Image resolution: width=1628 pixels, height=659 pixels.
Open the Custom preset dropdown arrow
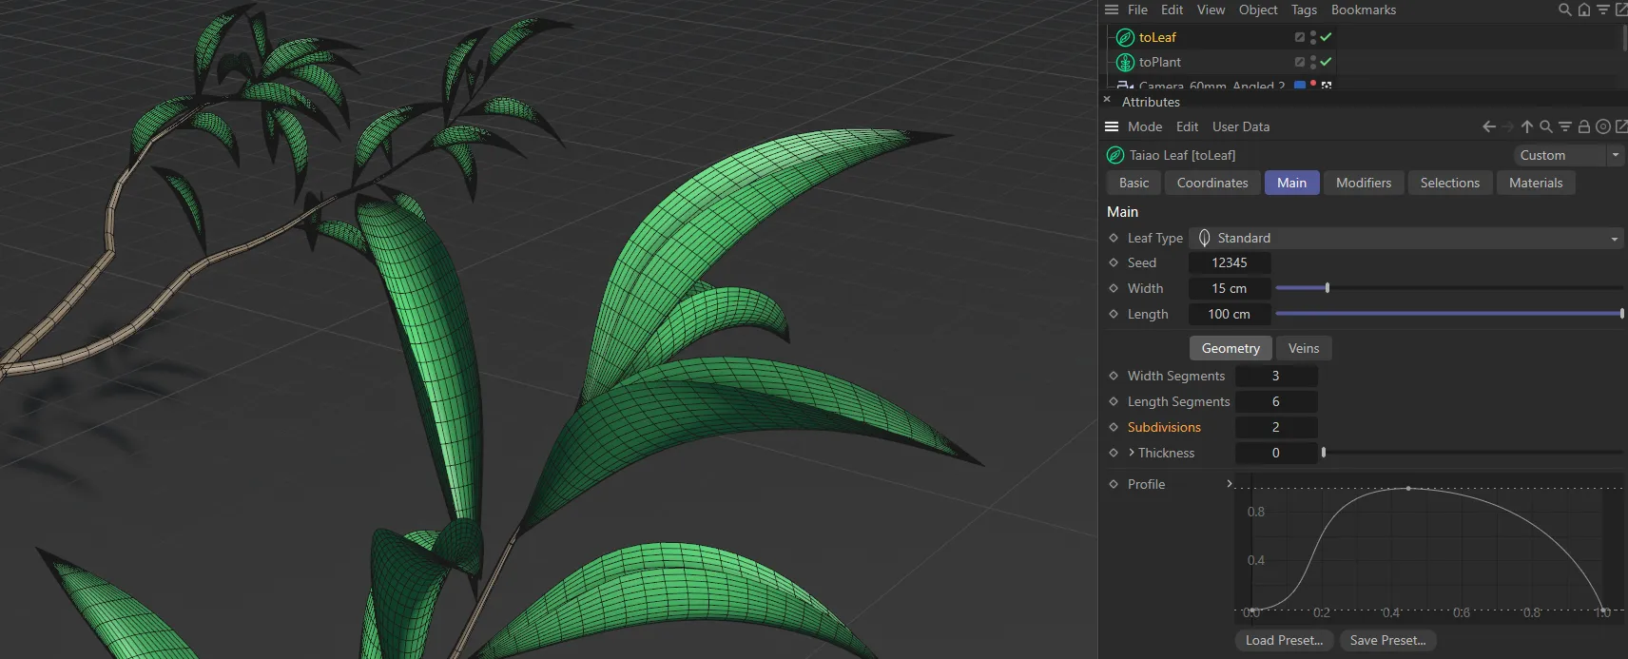pyautogui.click(x=1615, y=155)
